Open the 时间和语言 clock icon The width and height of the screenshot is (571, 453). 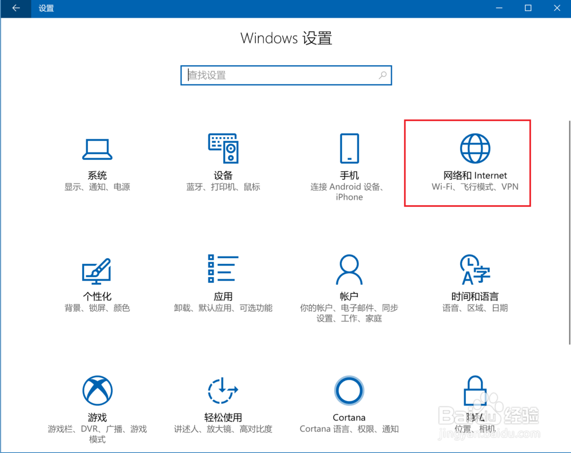click(475, 269)
